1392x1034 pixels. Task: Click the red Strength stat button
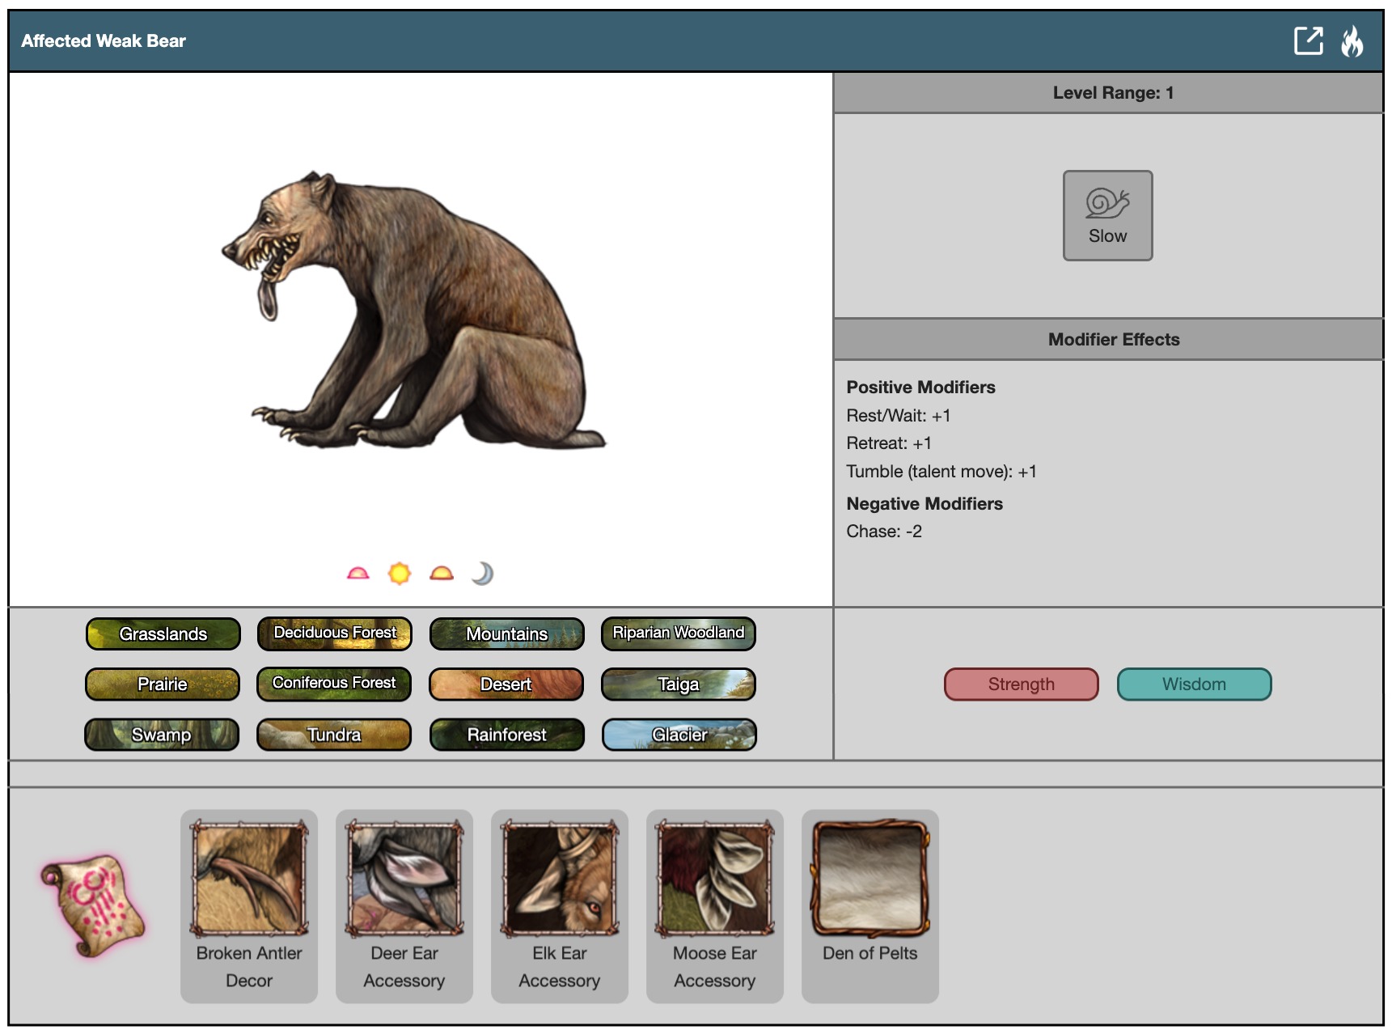tap(1021, 684)
